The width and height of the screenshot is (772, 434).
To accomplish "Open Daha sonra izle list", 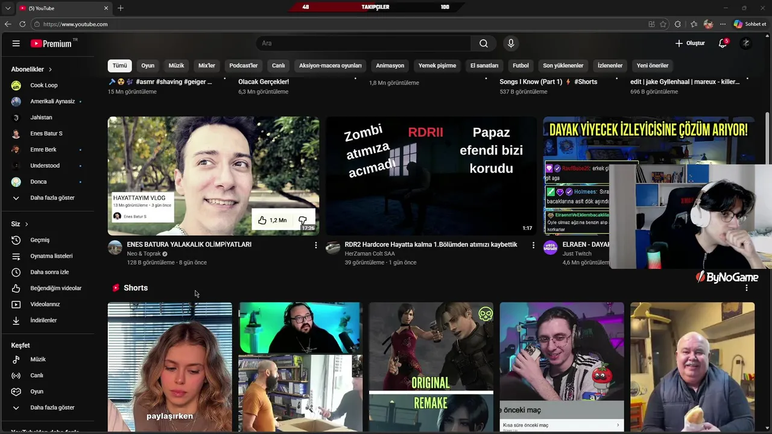I will coord(48,272).
